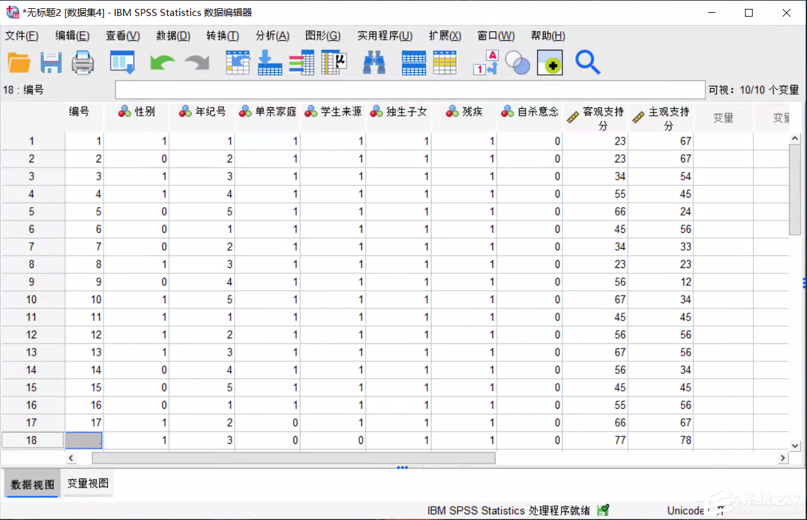The height and width of the screenshot is (520, 807).
Task: Click the horizontal scrollbar right arrow
Action: (x=783, y=458)
